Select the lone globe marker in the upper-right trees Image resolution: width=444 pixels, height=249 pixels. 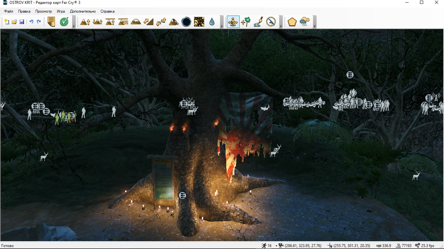pos(350,75)
